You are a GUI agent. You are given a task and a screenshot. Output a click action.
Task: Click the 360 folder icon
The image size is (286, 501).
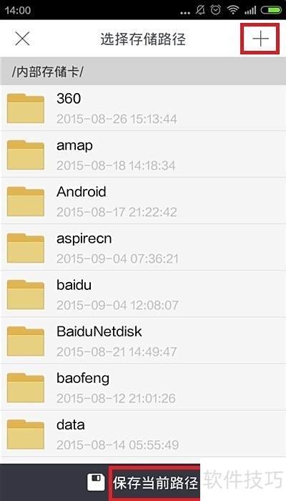click(x=26, y=108)
